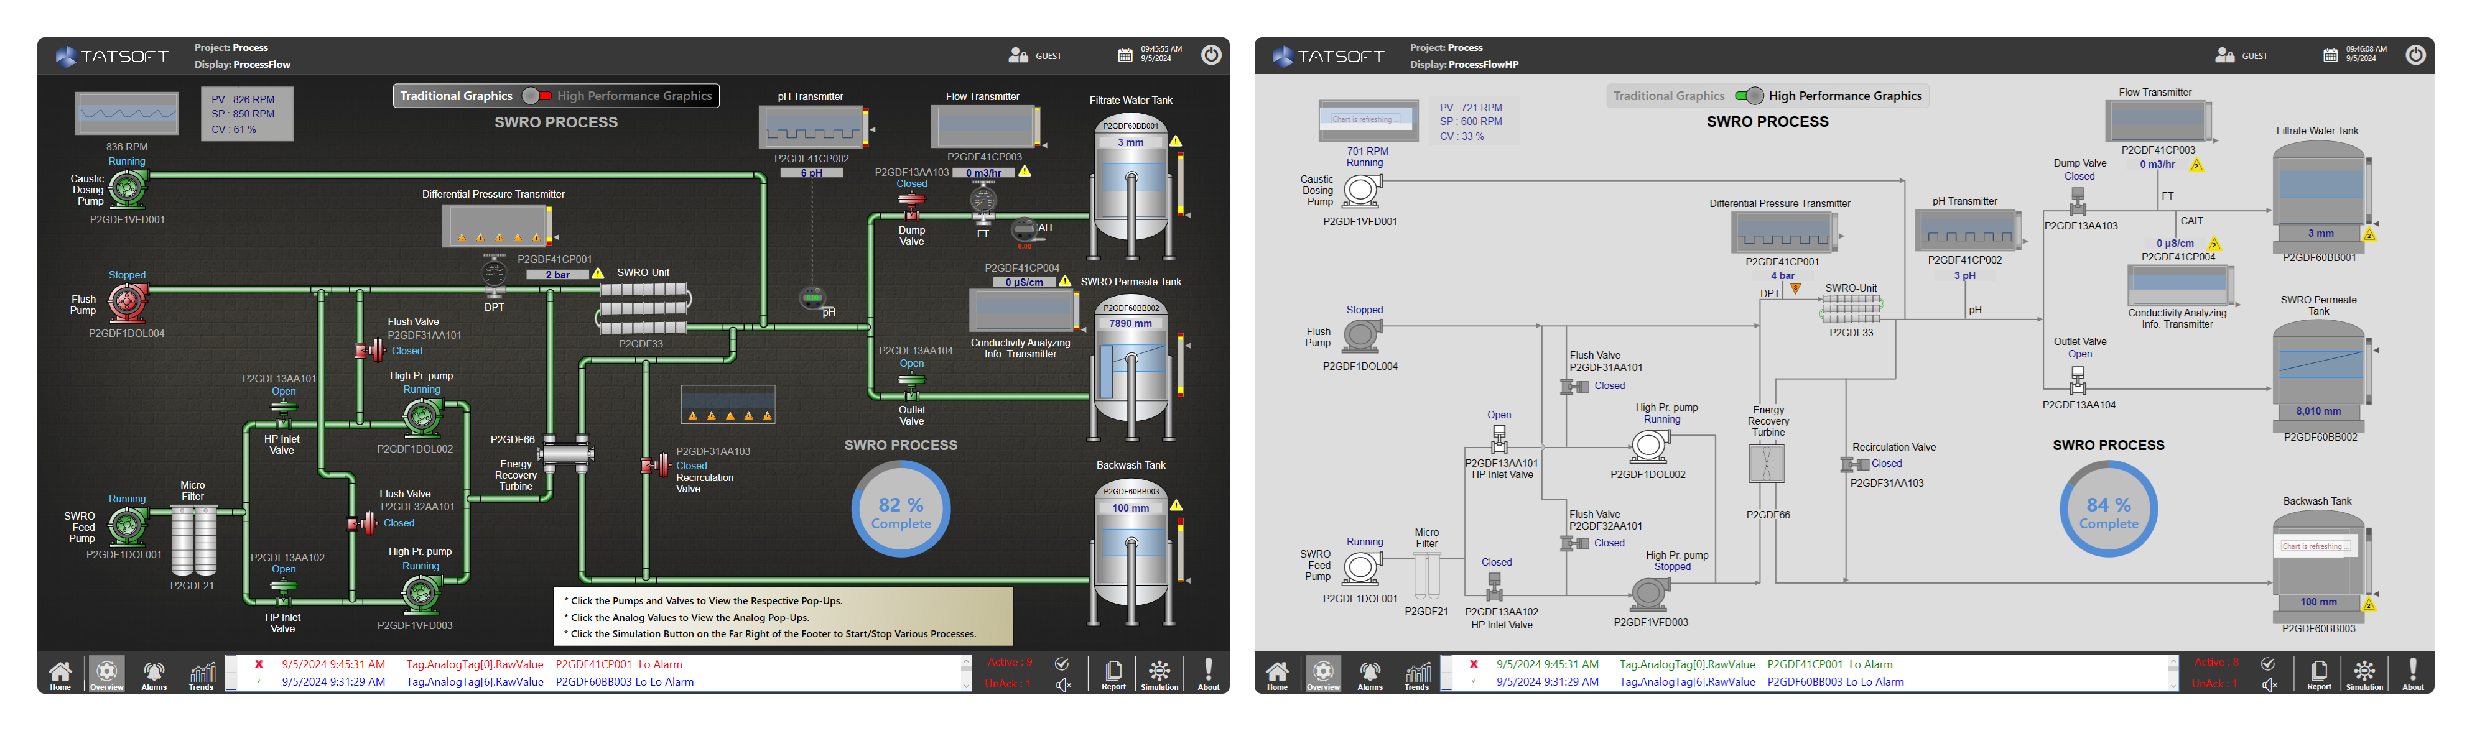Click '6 pH' value in dark panel
Screen dimensions: 2472x731
812,173
